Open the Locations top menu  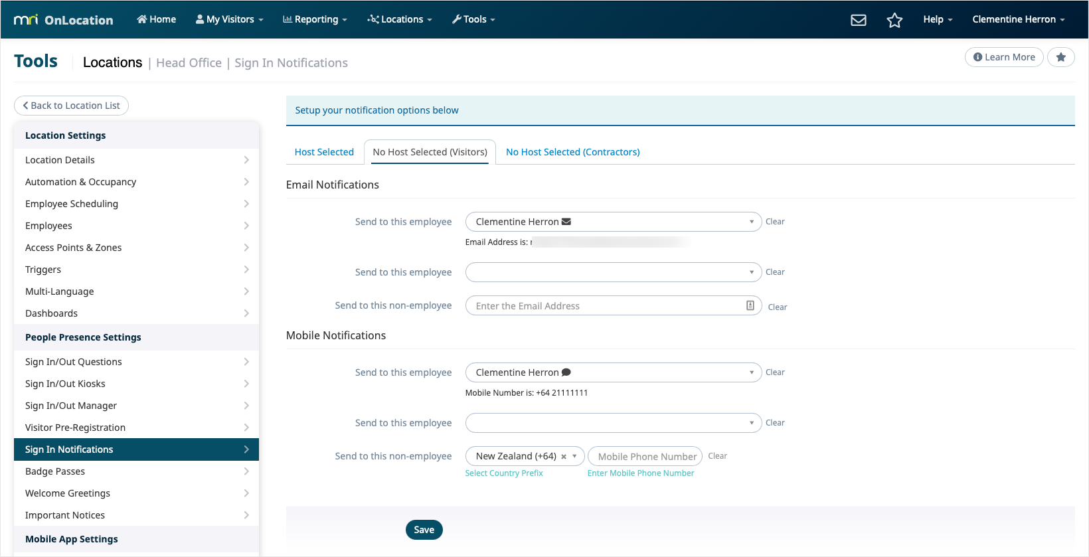399,19
